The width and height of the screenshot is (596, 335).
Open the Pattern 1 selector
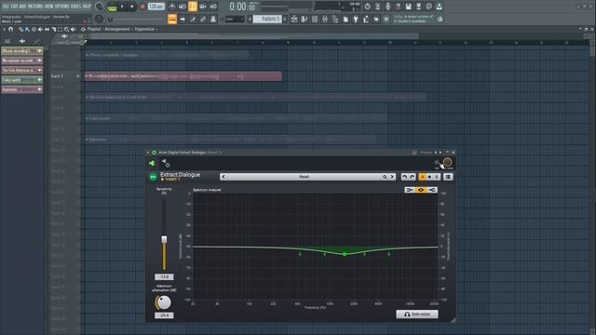point(267,19)
